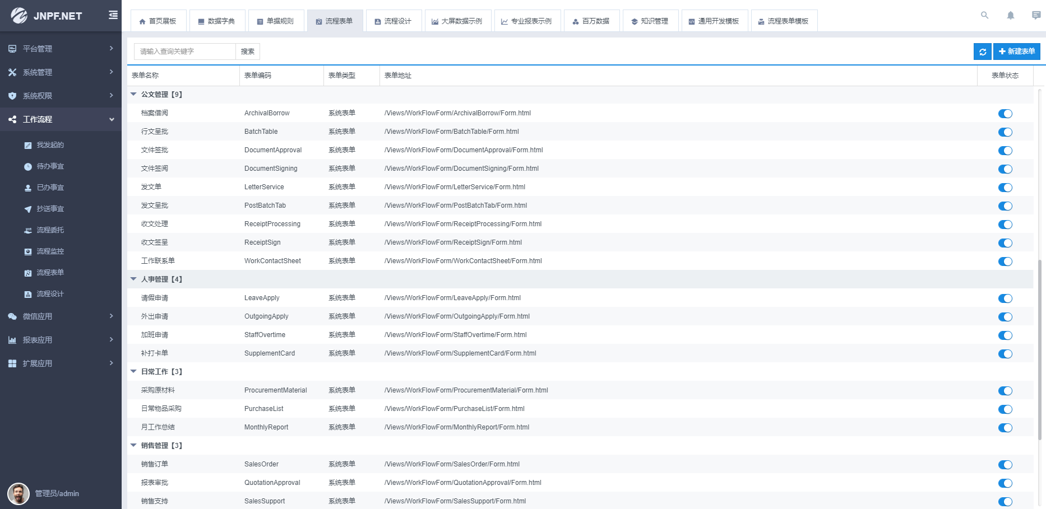Toggle status switch for LeaveApply form
This screenshot has width=1046, height=509.
point(1005,298)
